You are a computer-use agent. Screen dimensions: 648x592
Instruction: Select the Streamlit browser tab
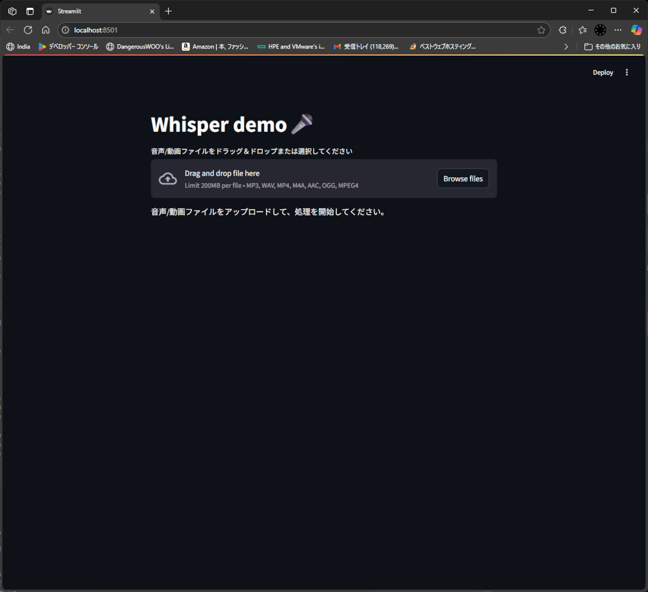(x=100, y=11)
